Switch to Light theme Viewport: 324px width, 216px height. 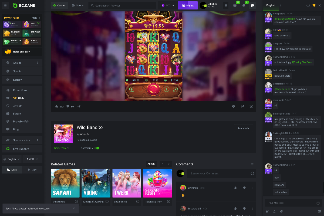coord(32,170)
